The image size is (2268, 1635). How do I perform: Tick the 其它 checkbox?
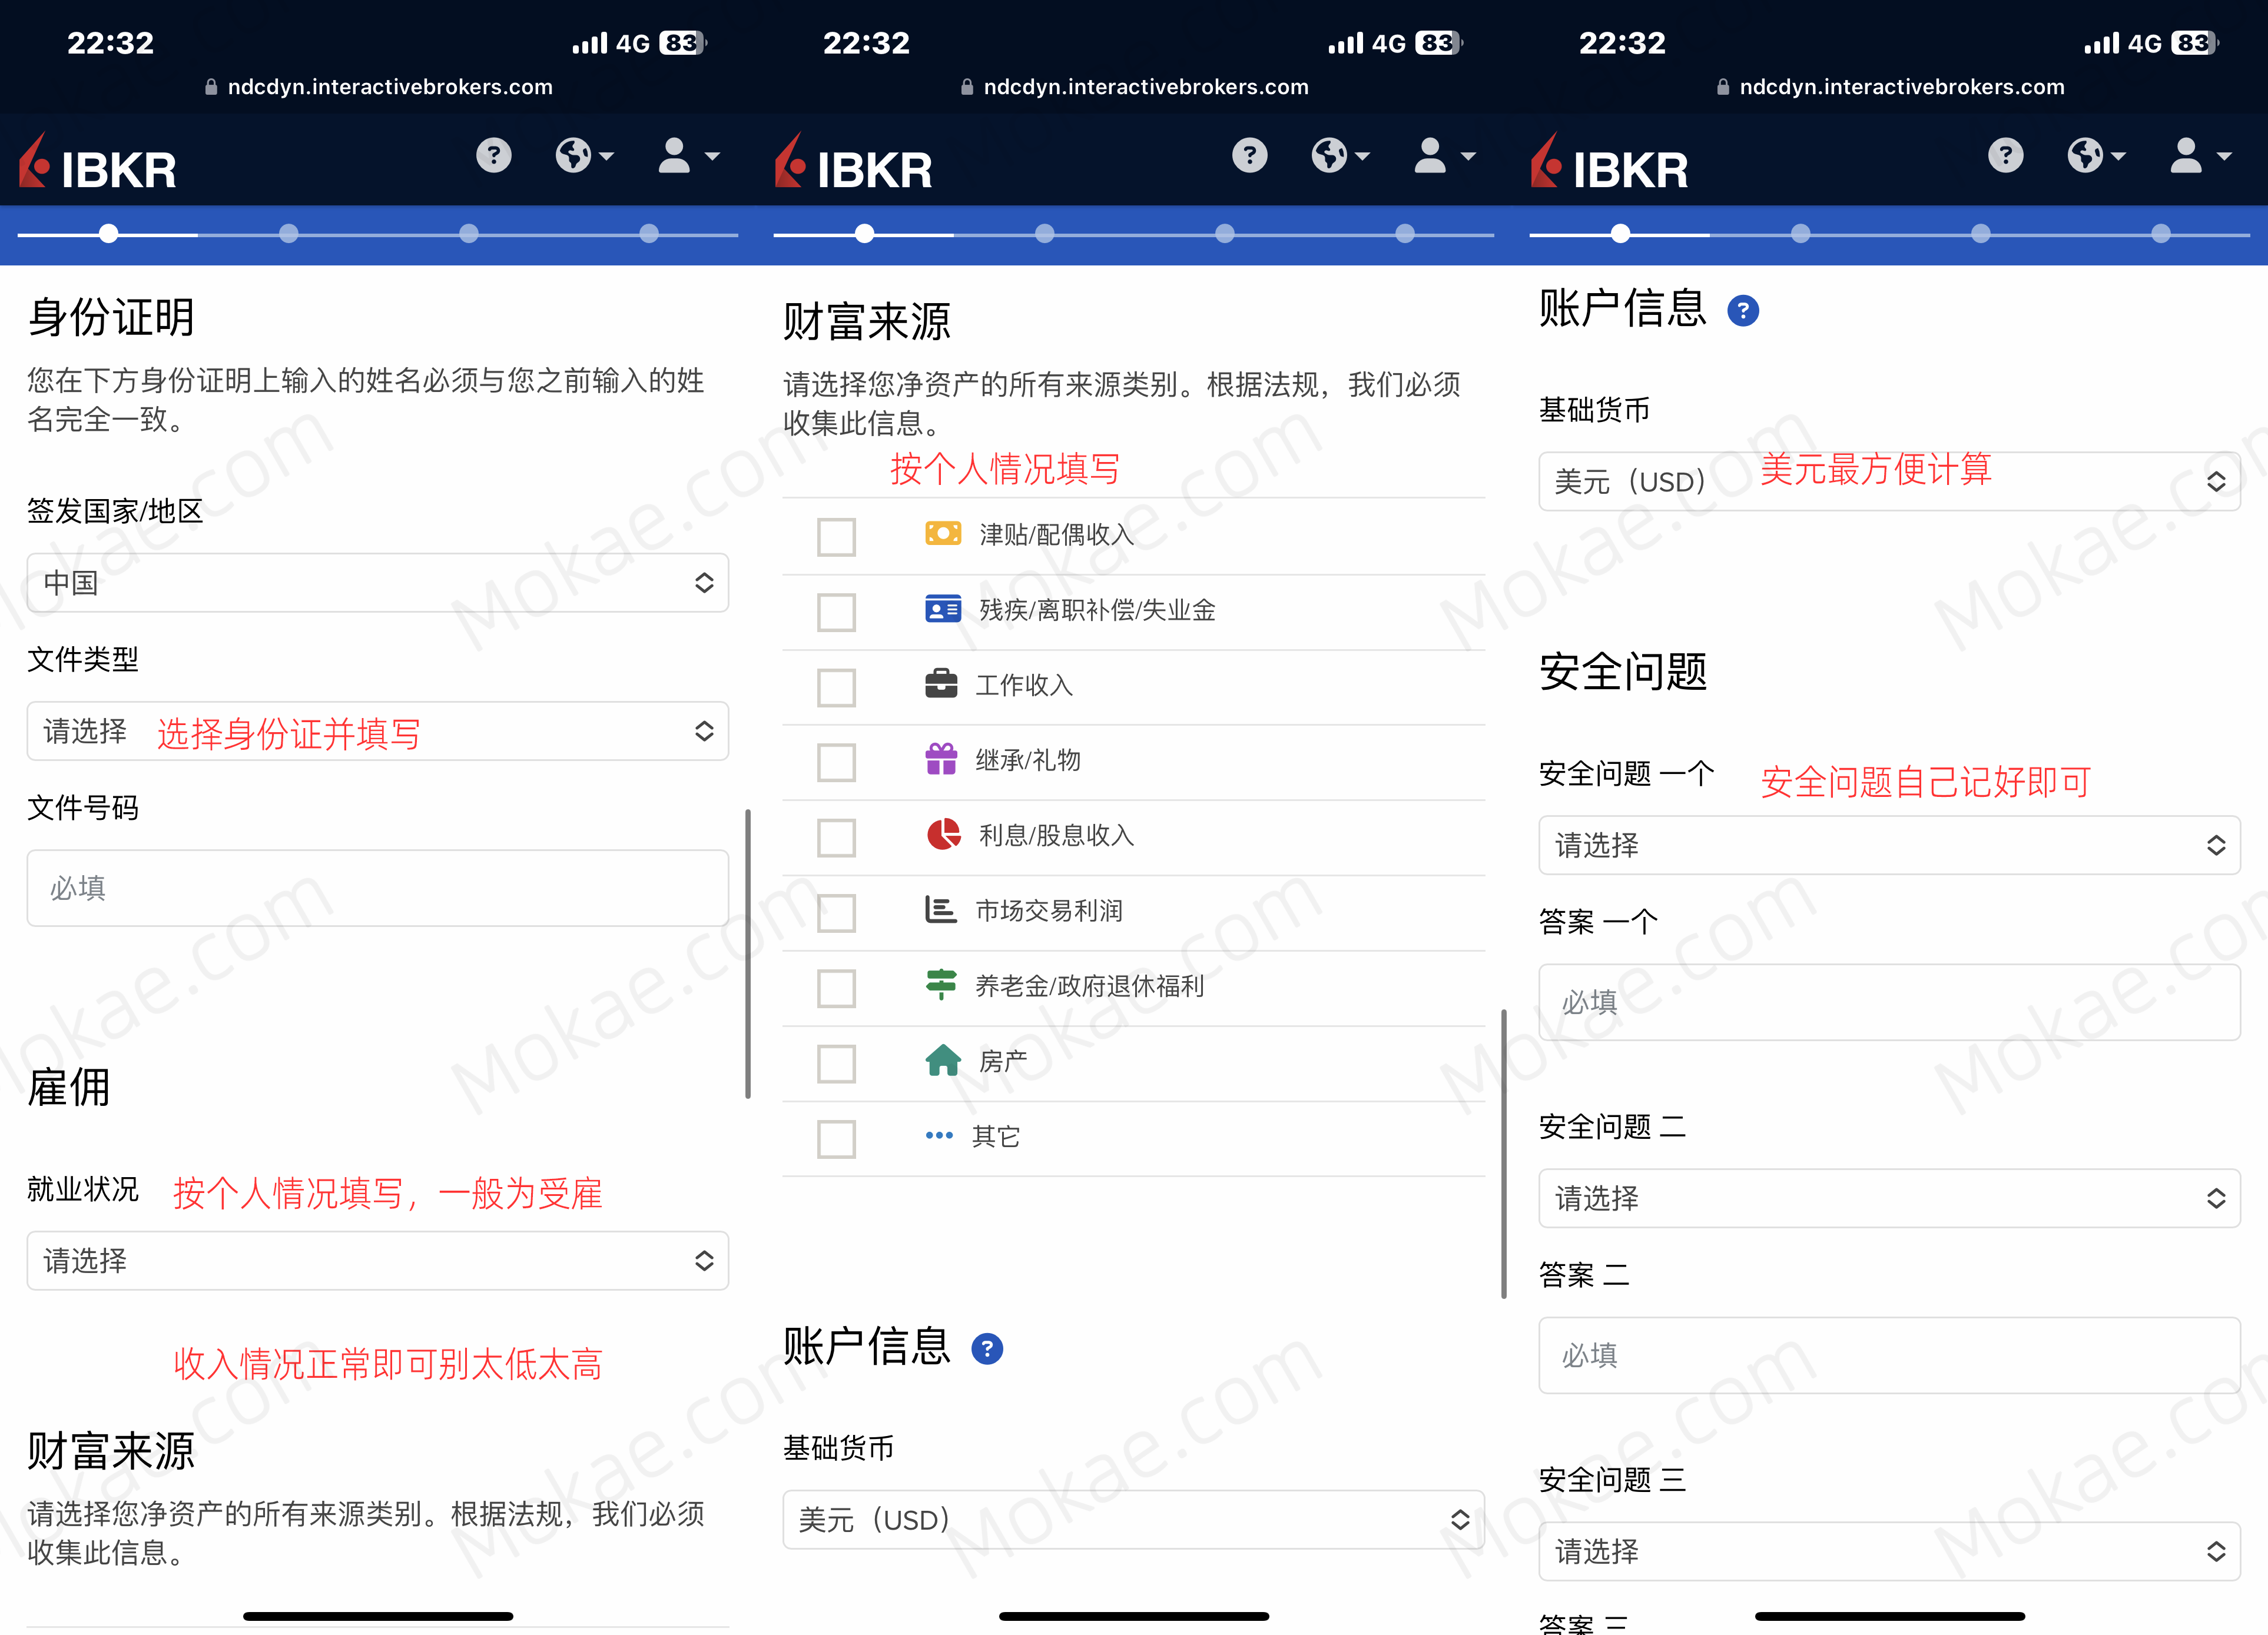pos(836,1138)
